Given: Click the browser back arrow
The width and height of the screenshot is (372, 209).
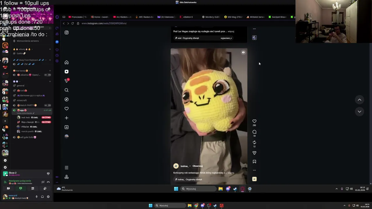Looking at the screenshot, I should [x=64, y=23].
